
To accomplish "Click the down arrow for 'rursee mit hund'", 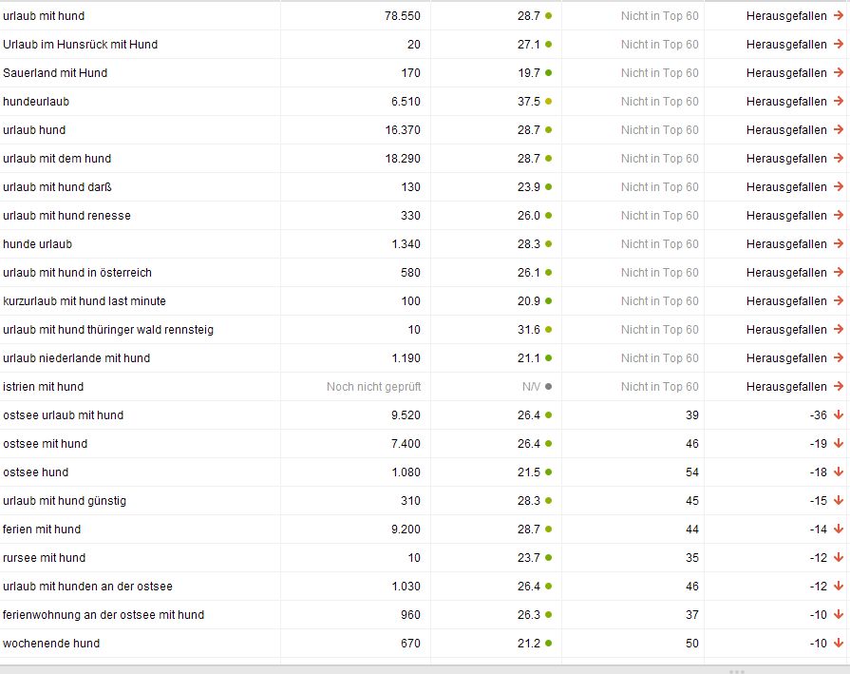I will pyautogui.click(x=839, y=557).
